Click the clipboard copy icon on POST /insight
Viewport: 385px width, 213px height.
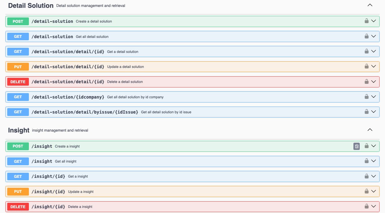point(356,146)
